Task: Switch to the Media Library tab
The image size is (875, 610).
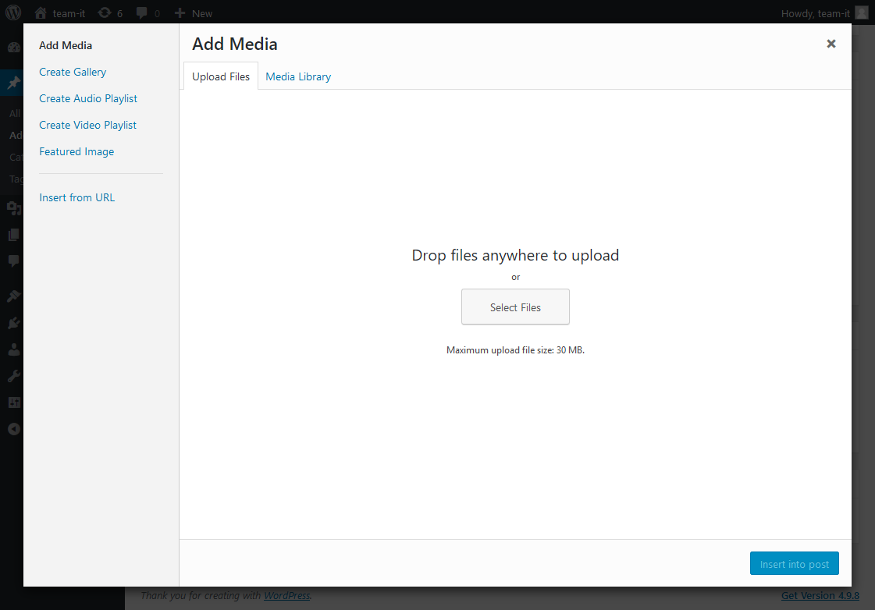Action: pyautogui.click(x=298, y=76)
